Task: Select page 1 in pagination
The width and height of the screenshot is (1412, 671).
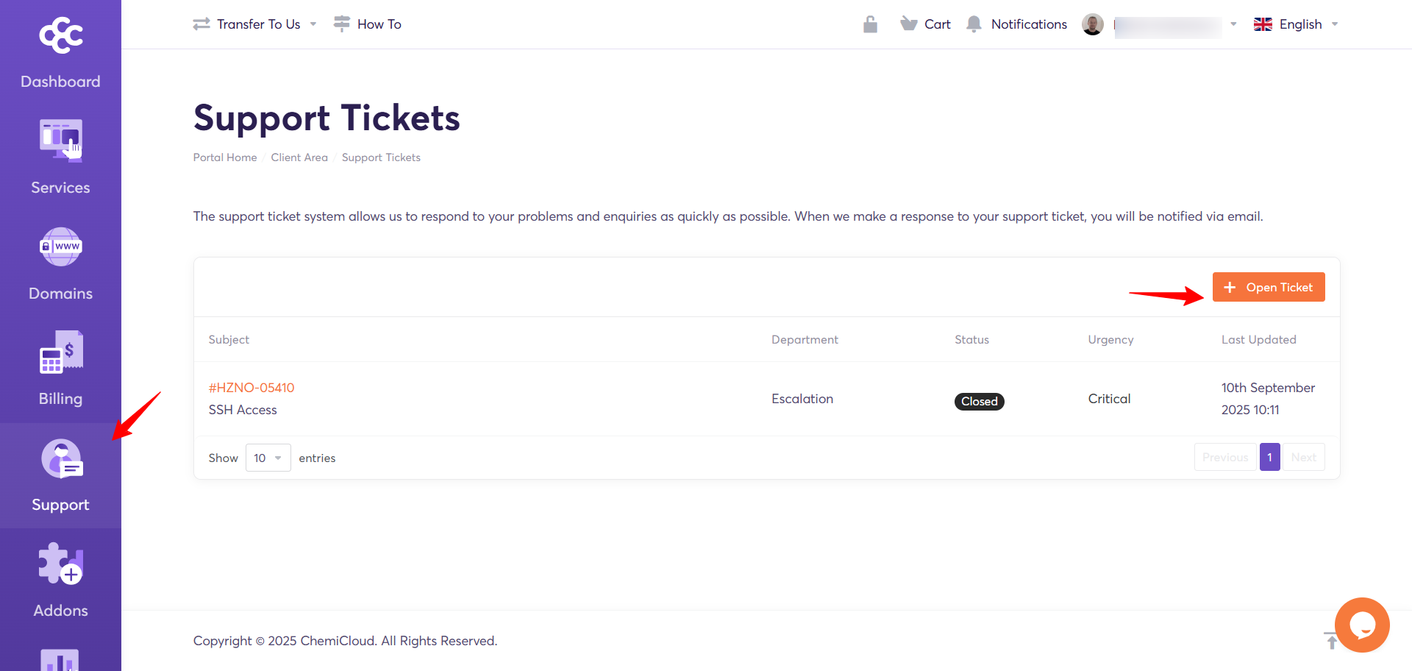Action: coord(1270,457)
